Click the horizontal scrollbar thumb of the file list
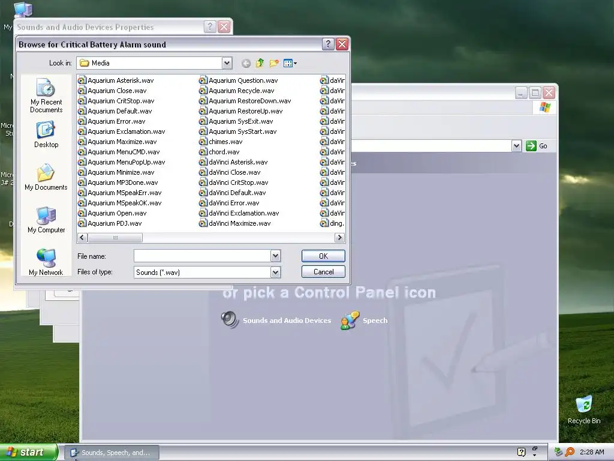Image resolution: width=614 pixels, height=461 pixels. pyautogui.click(x=115, y=238)
